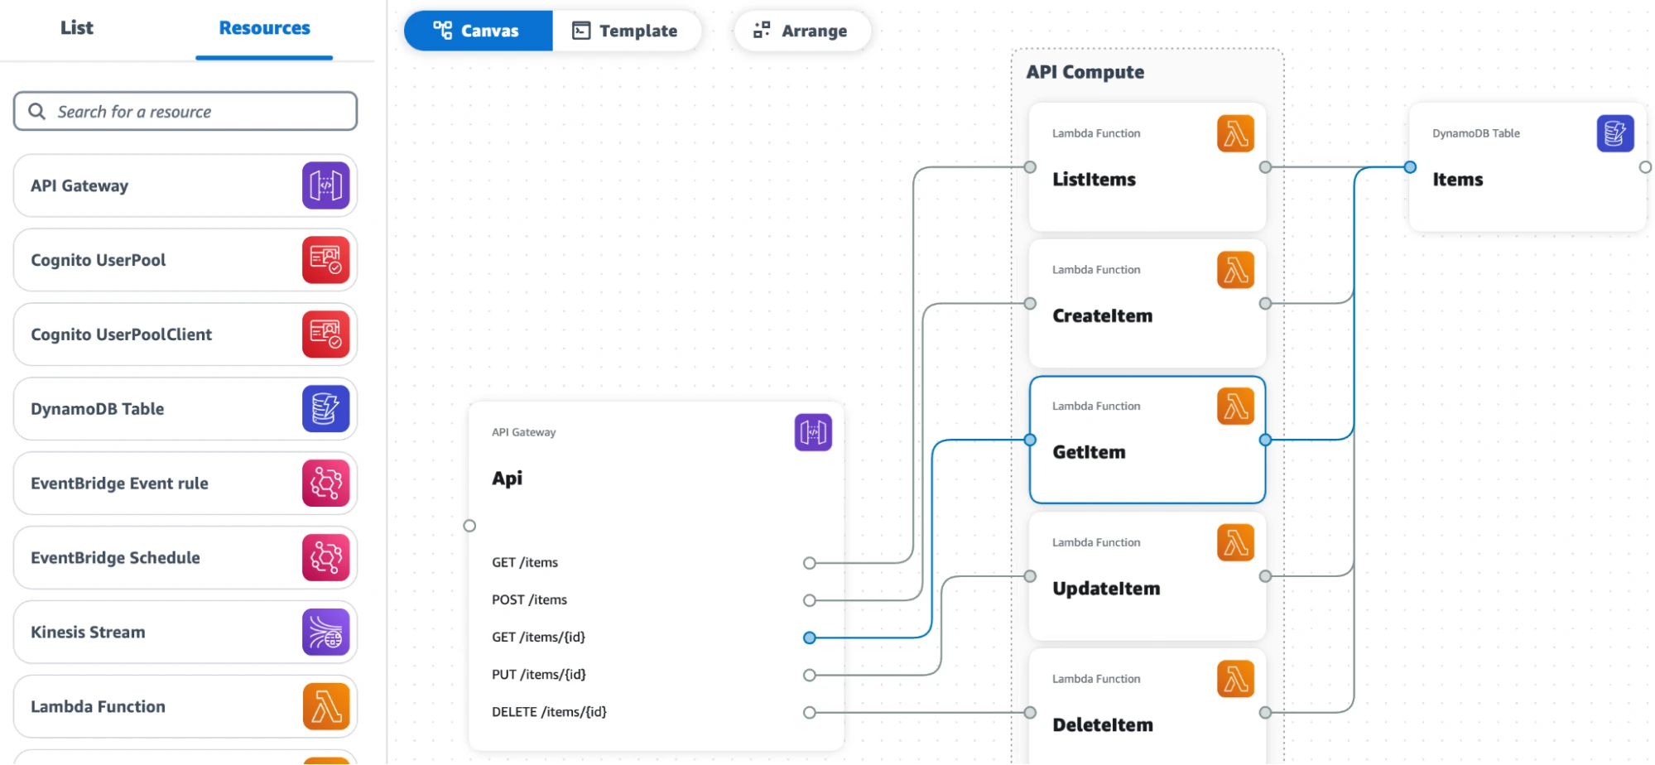Viewport: 1655px width, 765px height.
Task: Select the Lambda Function card label in sidebar
Action: [98, 707]
